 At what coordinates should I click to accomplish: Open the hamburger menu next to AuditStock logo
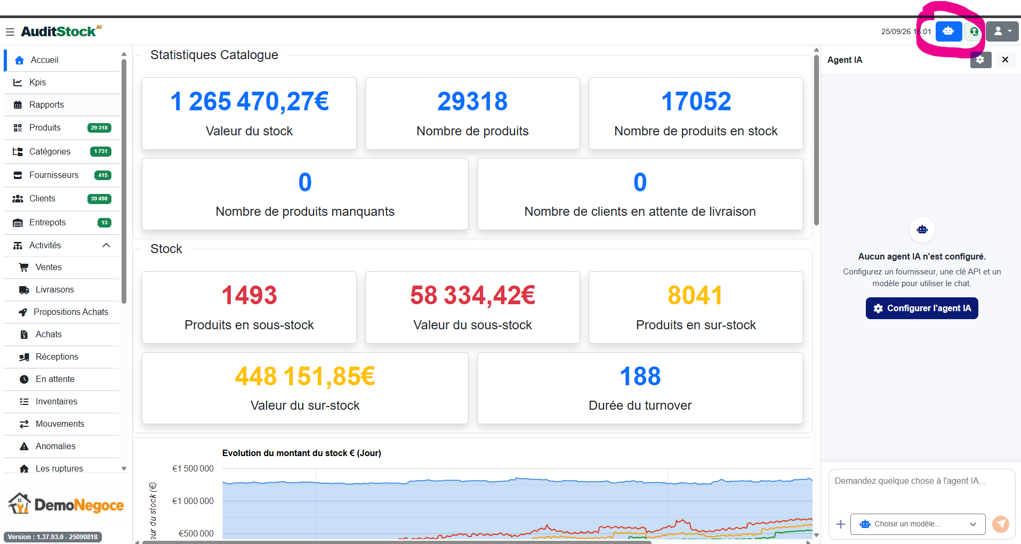pyautogui.click(x=10, y=32)
